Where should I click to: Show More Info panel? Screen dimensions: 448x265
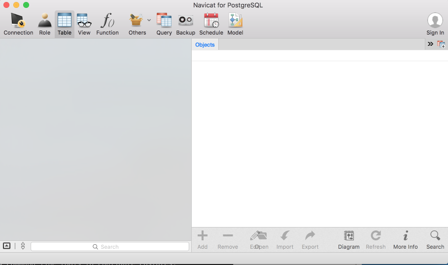(x=406, y=240)
